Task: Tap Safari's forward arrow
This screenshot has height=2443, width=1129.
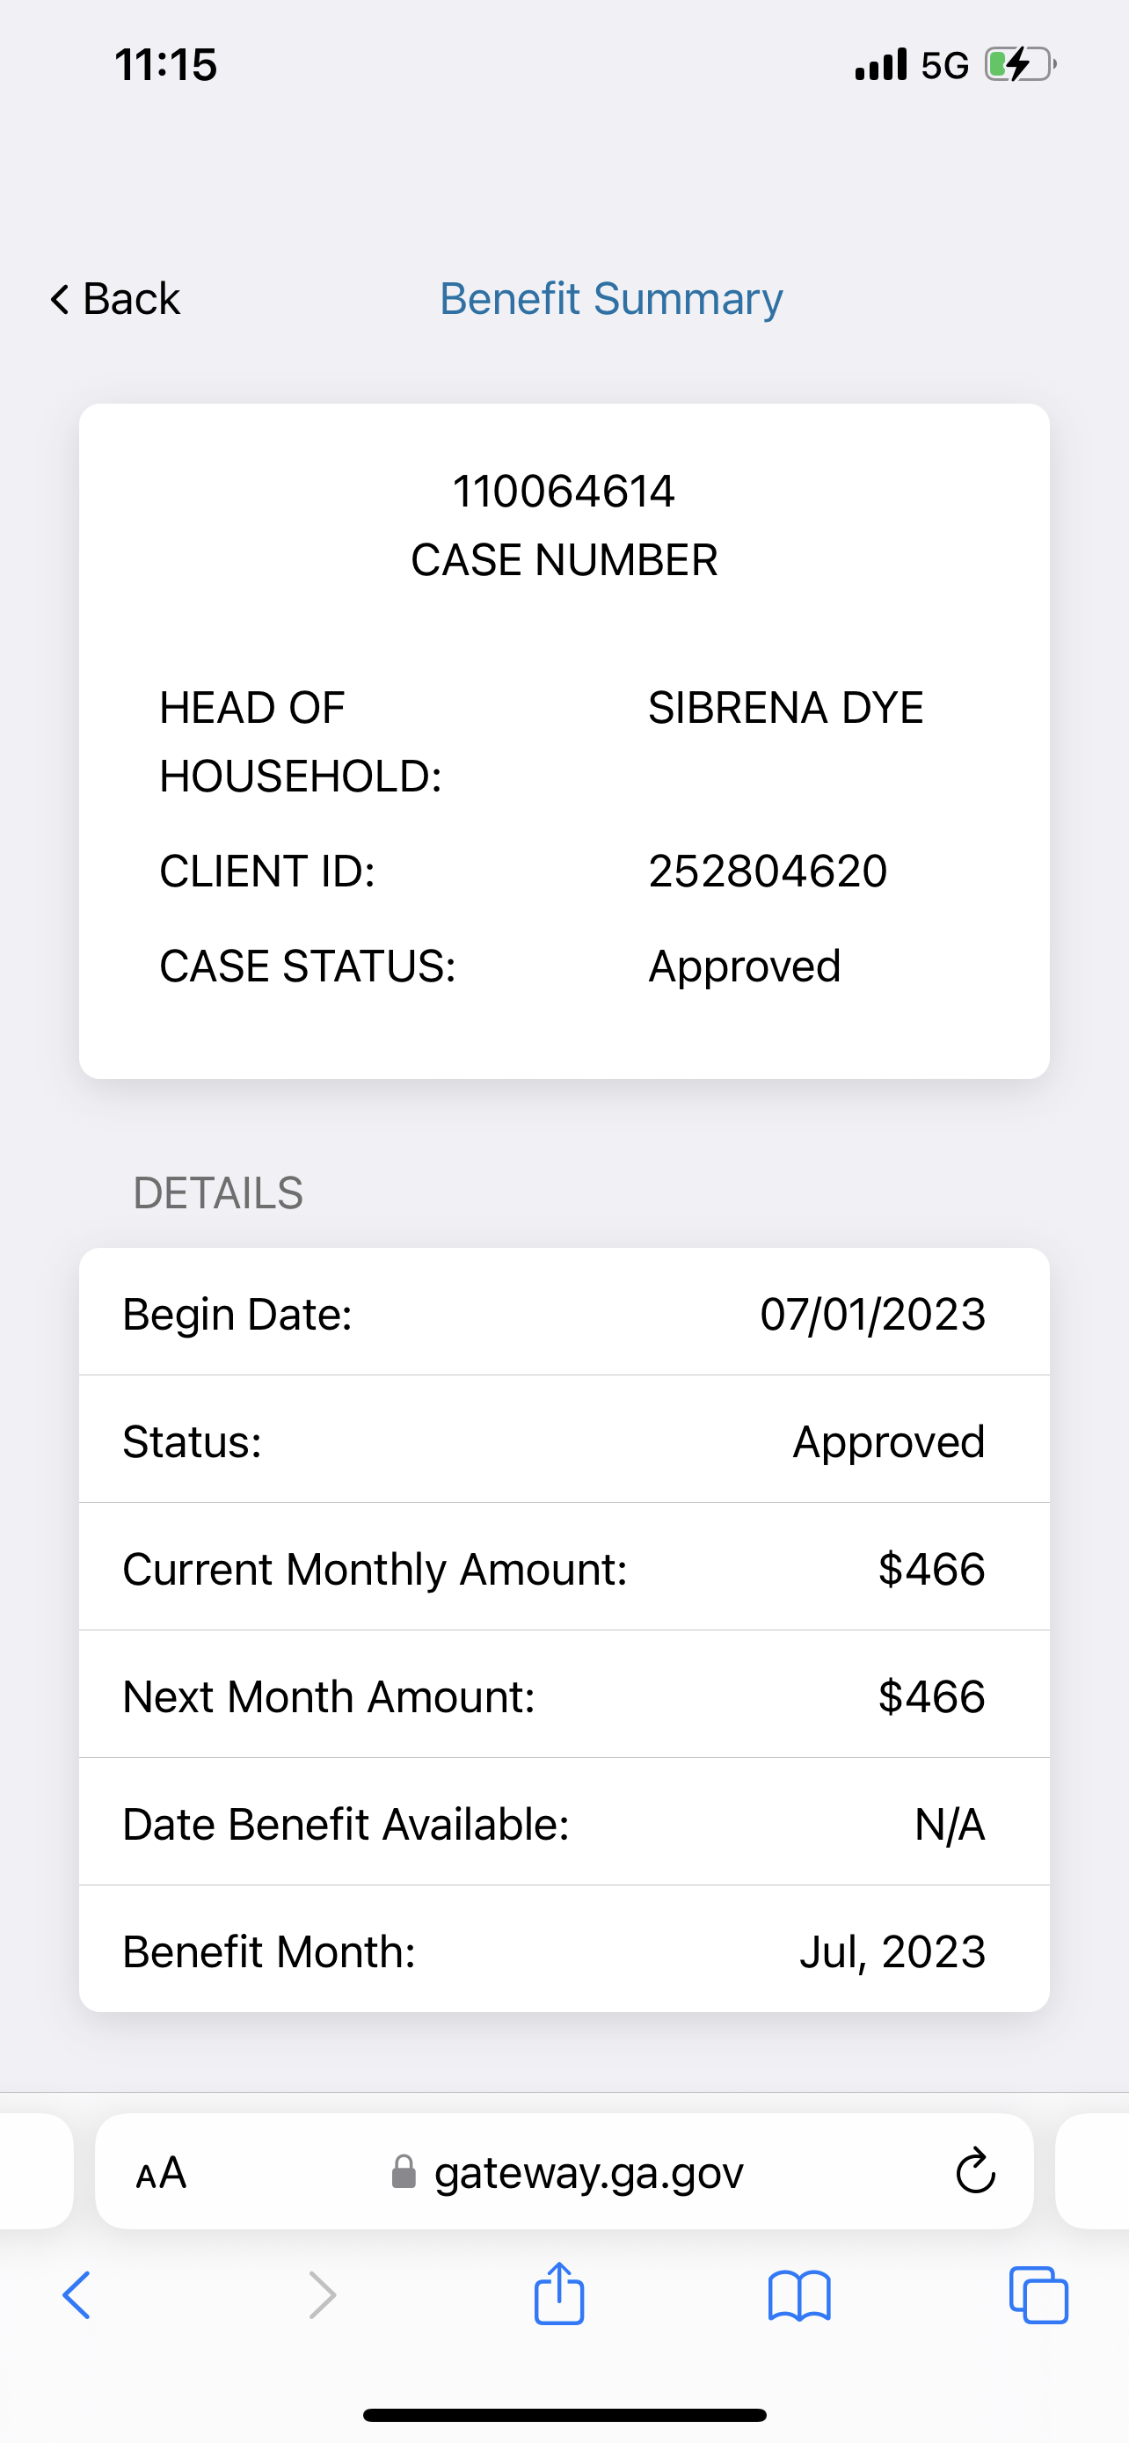Action: pyautogui.click(x=323, y=2296)
